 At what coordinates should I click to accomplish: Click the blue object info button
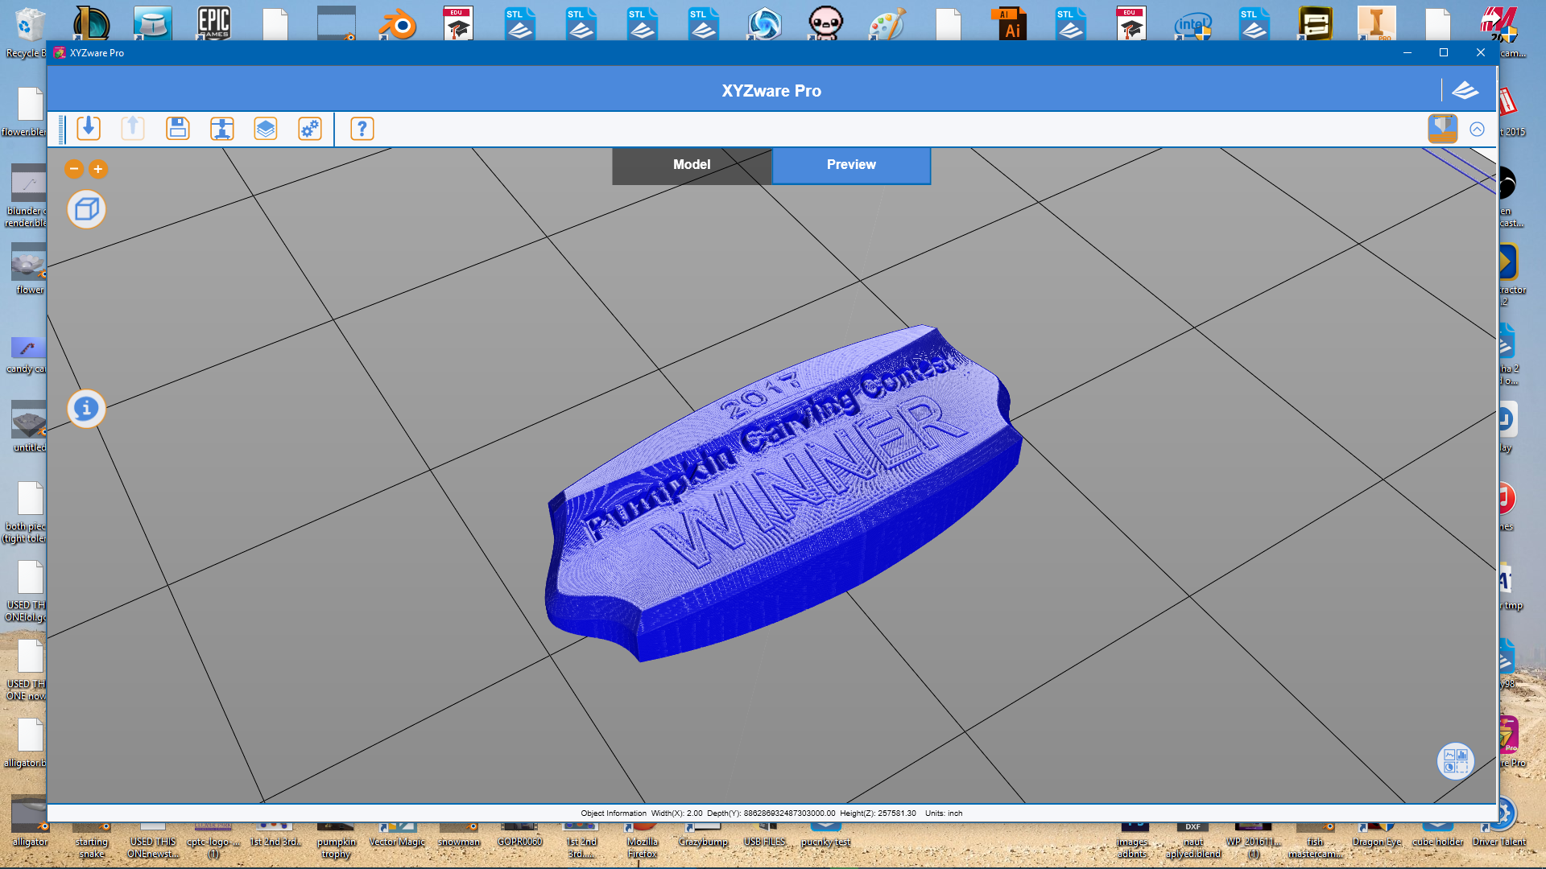coord(86,409)
